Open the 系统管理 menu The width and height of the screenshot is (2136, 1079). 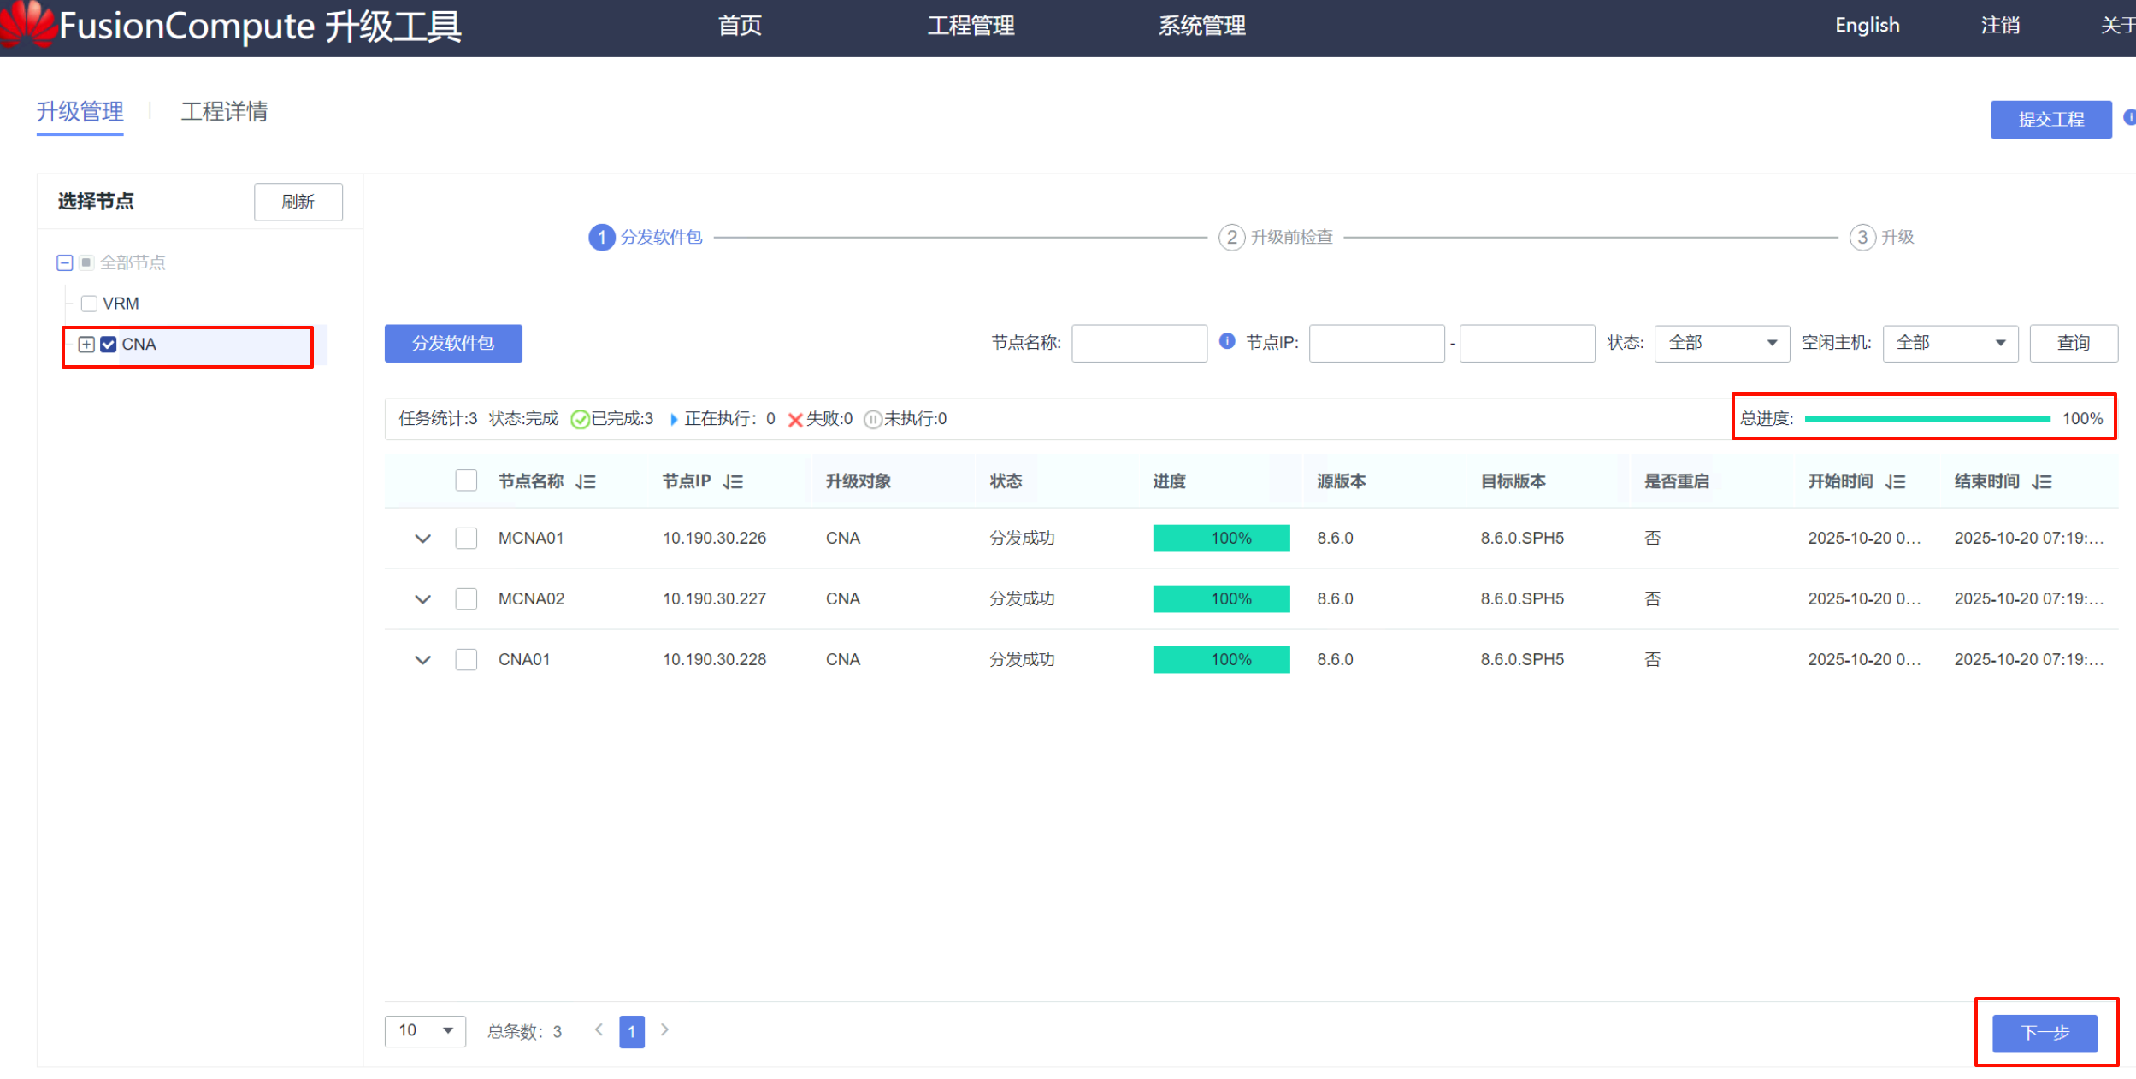[1201, 26]
